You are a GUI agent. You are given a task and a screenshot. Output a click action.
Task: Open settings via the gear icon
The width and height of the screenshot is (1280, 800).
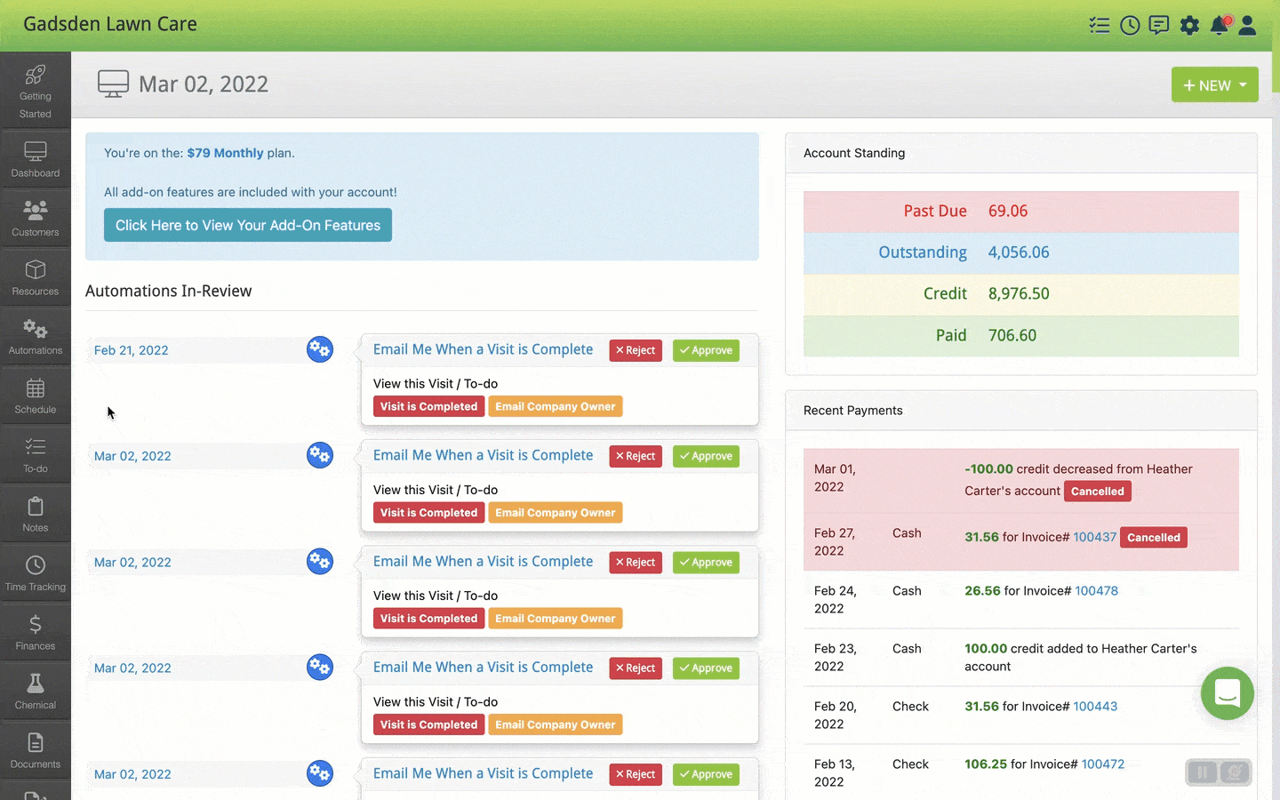[1189, 25]
